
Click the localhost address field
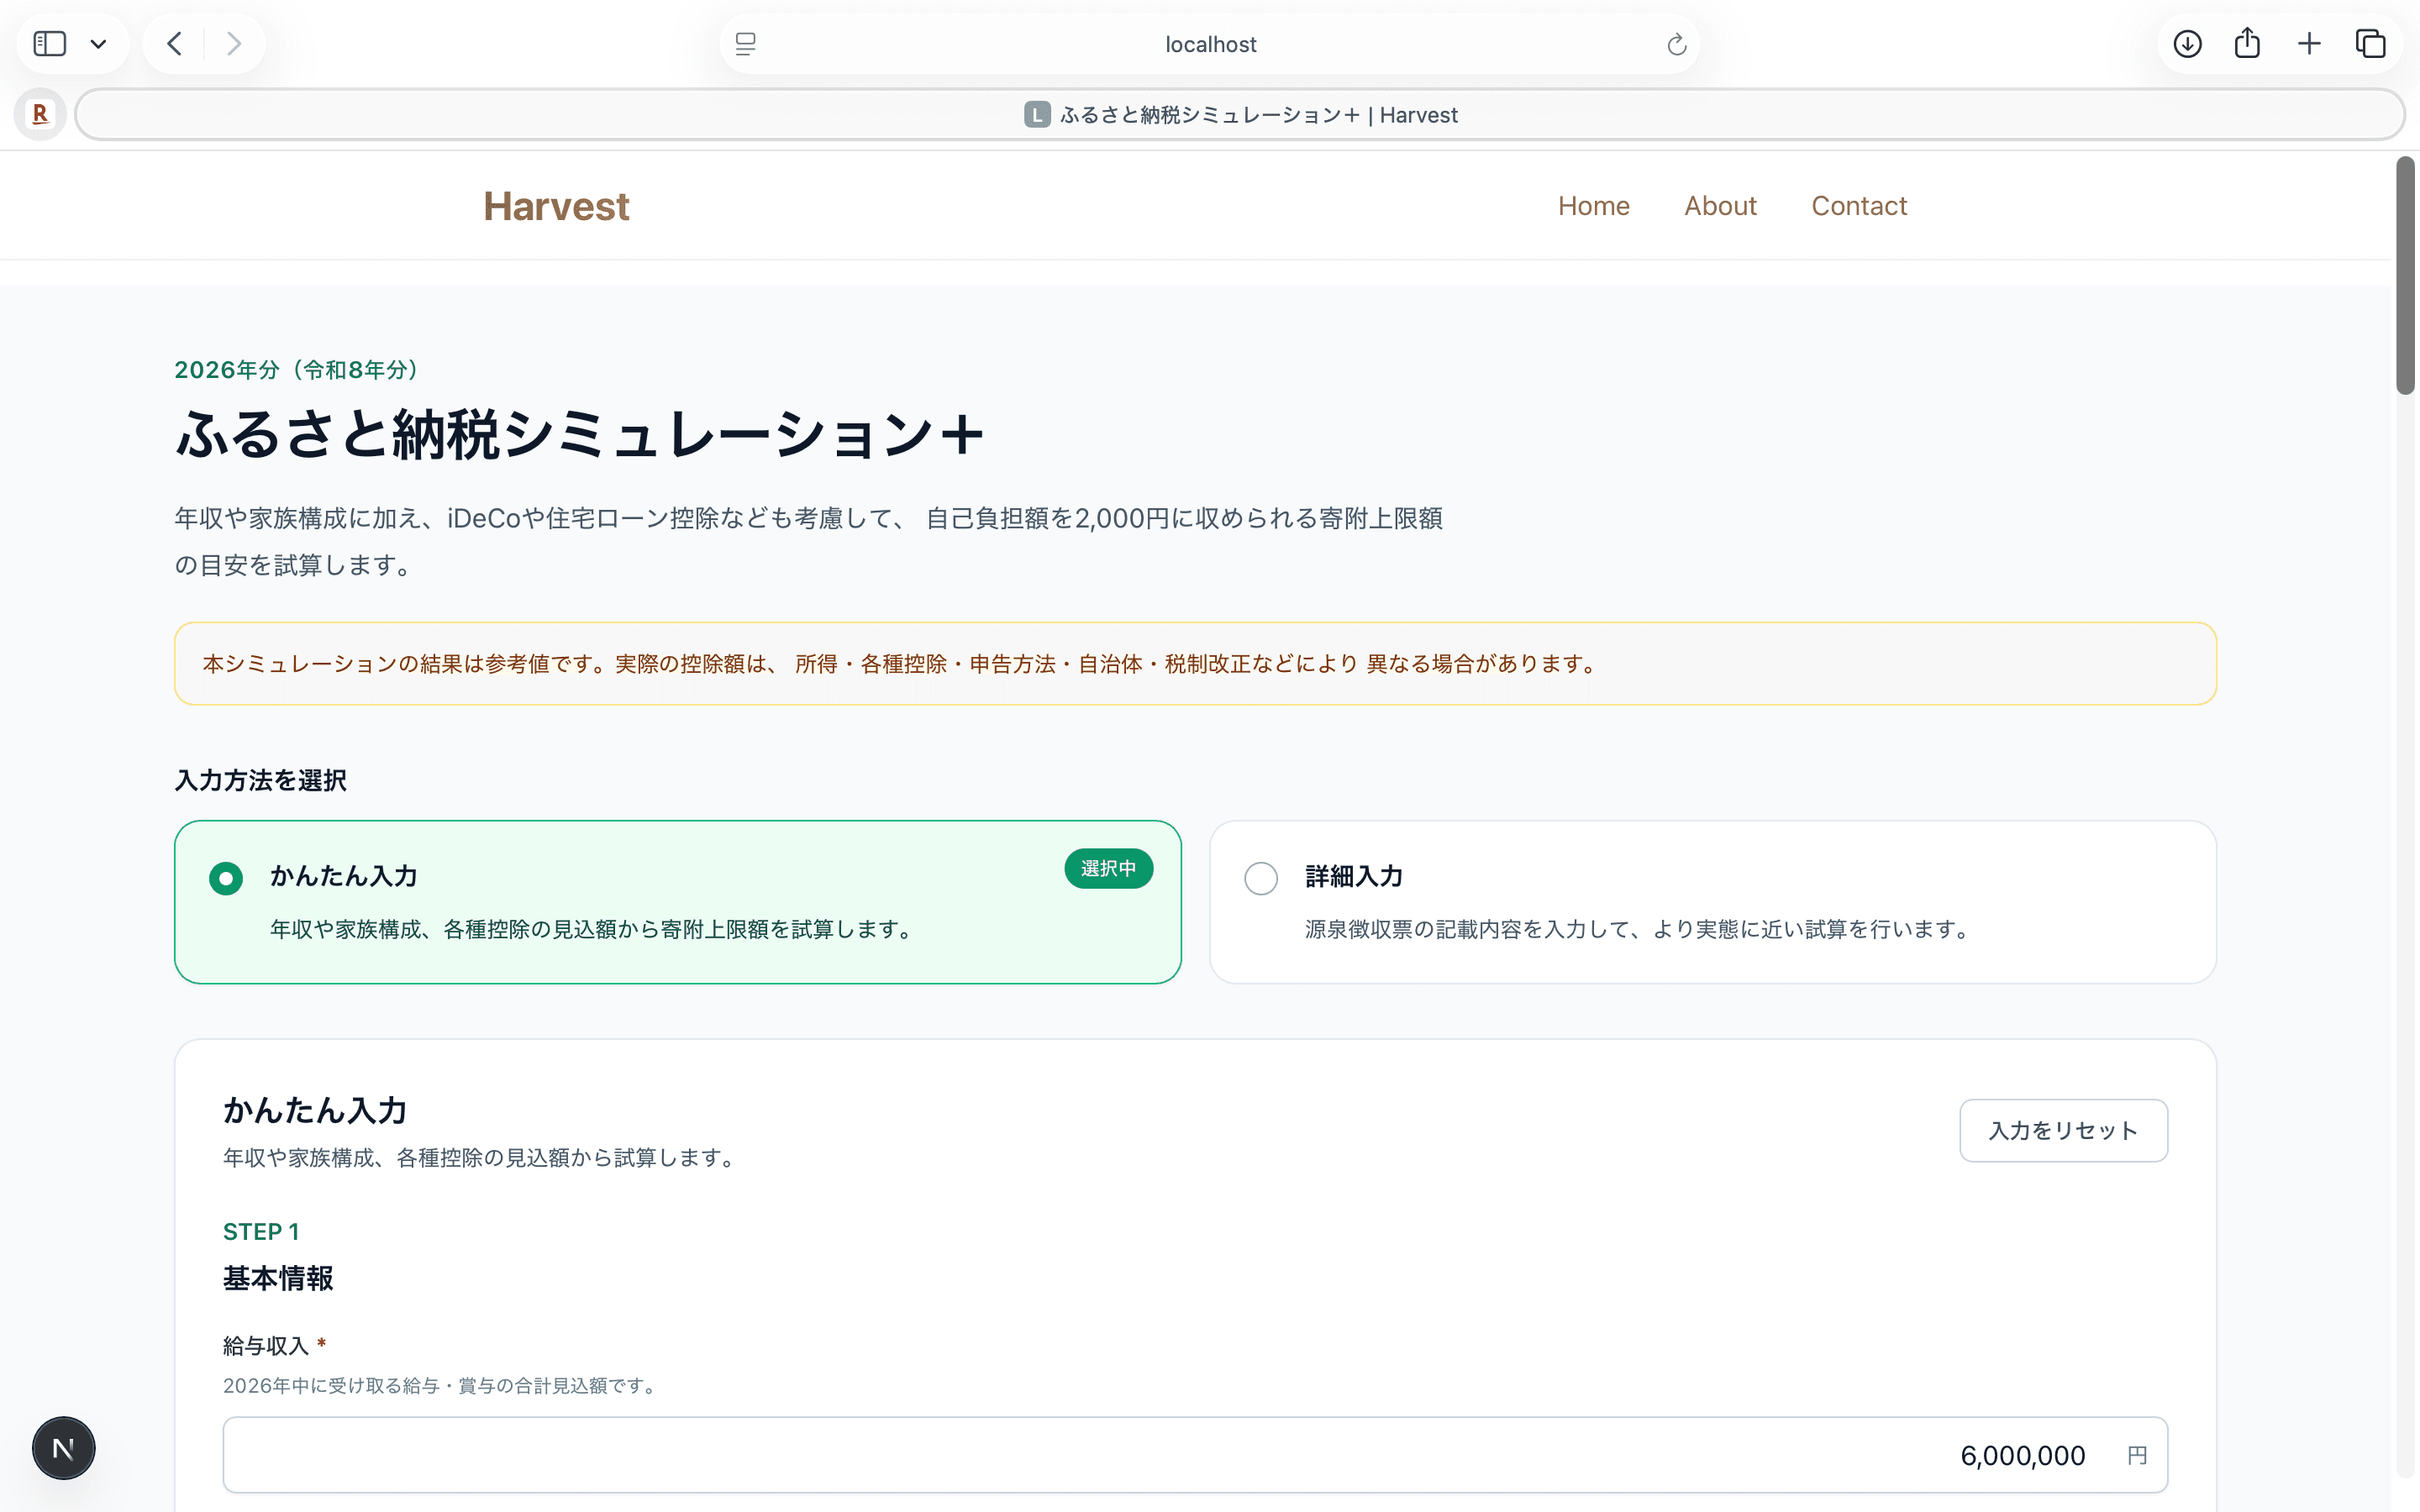click(x=1210, y=44)
